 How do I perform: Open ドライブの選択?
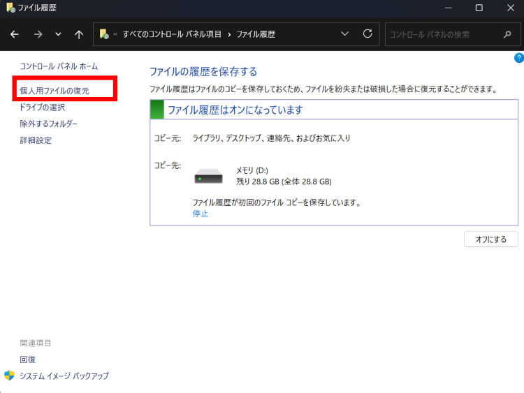click(43, 107)
